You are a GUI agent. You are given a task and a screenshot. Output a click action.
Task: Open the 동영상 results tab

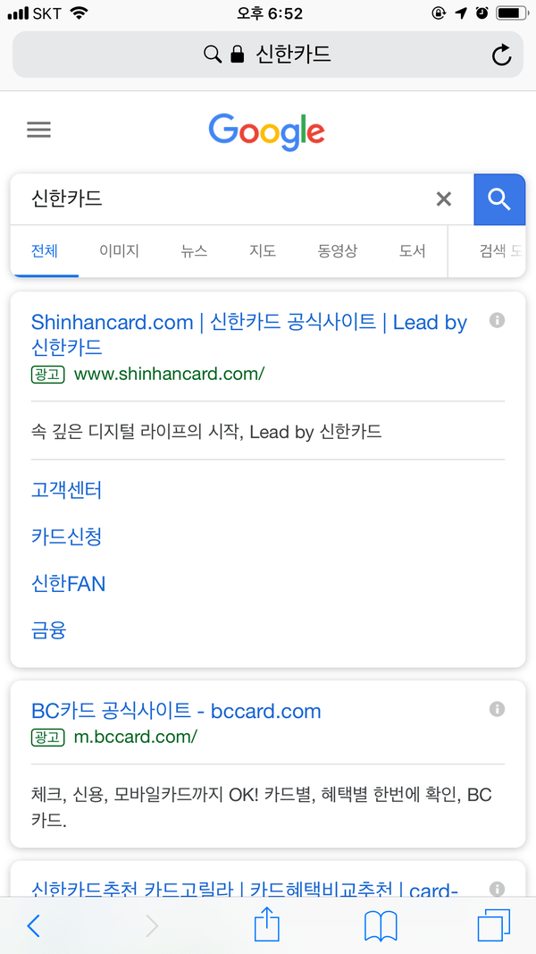pos(337,251)
